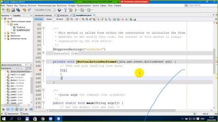This screenshot has width=218, height=122.
Task: Click the Redo toolbar arrow
Action: [29, 10]
